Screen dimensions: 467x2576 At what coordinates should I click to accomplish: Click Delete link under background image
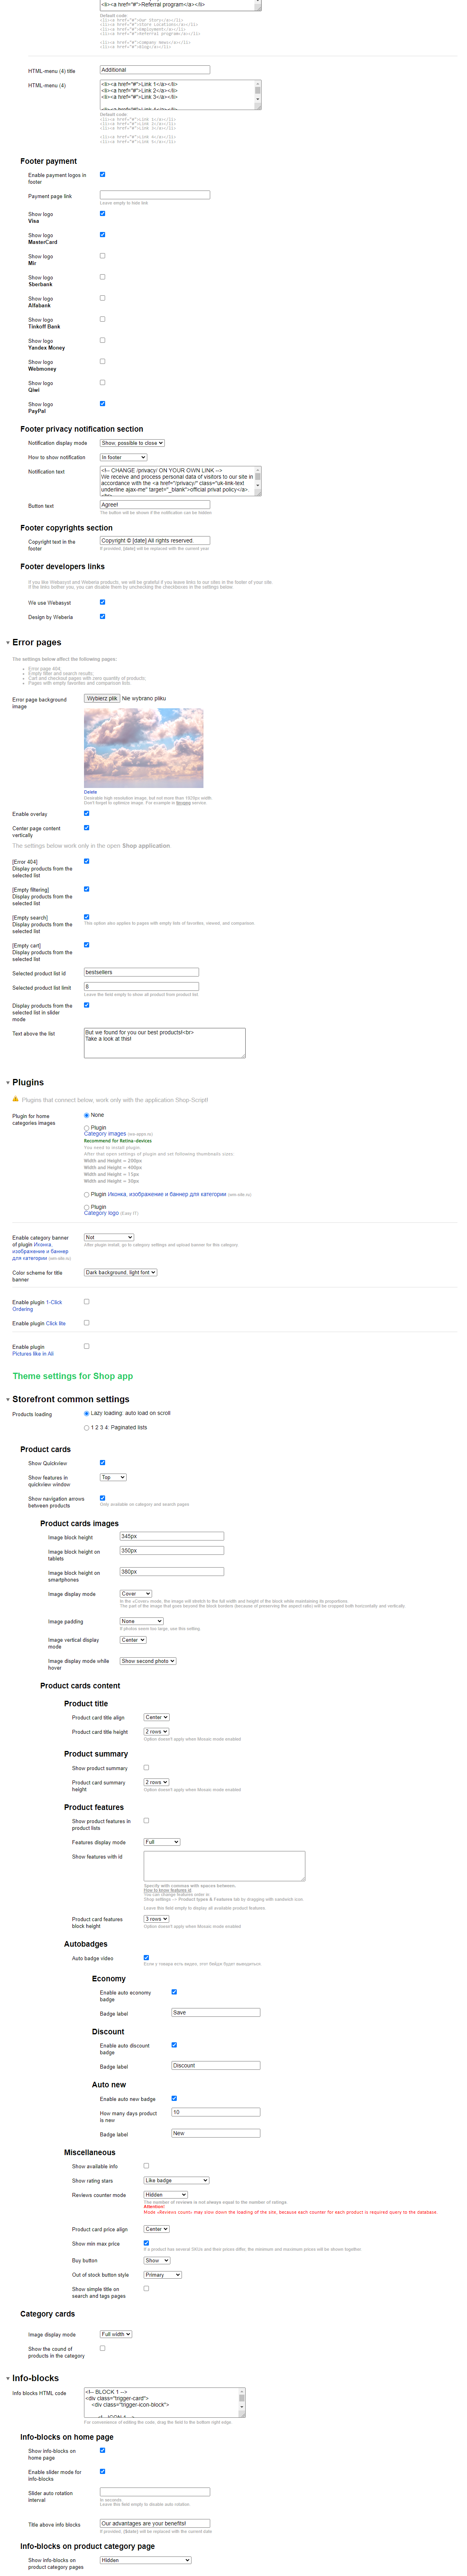point(91,792)
